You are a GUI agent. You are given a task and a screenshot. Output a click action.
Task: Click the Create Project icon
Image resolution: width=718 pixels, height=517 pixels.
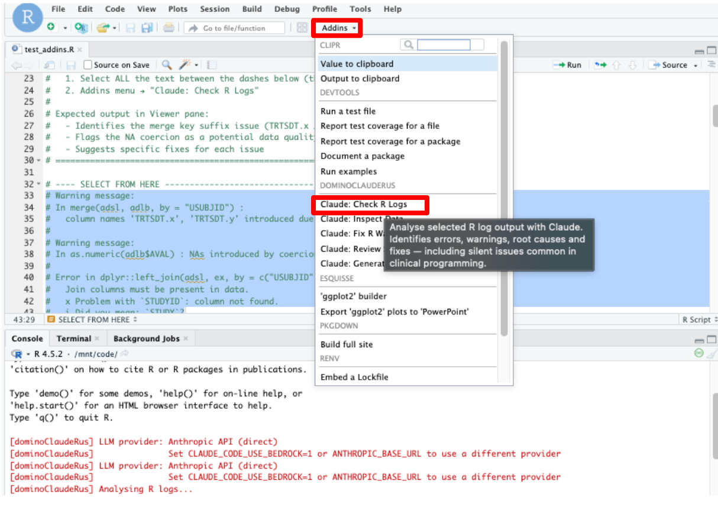coord(81,27)
